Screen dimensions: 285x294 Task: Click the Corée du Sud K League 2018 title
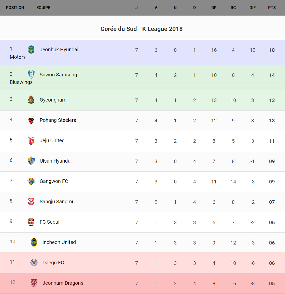click(x=141, y=29)
